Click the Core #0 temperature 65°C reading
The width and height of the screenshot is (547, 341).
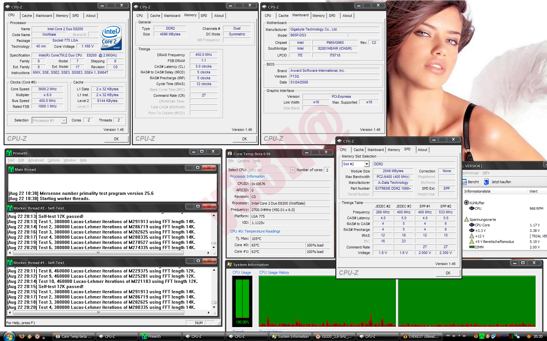pos(278,245)
